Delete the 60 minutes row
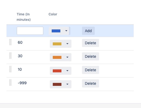This screenshot has width=141, height=108. [x=90, y=43]
